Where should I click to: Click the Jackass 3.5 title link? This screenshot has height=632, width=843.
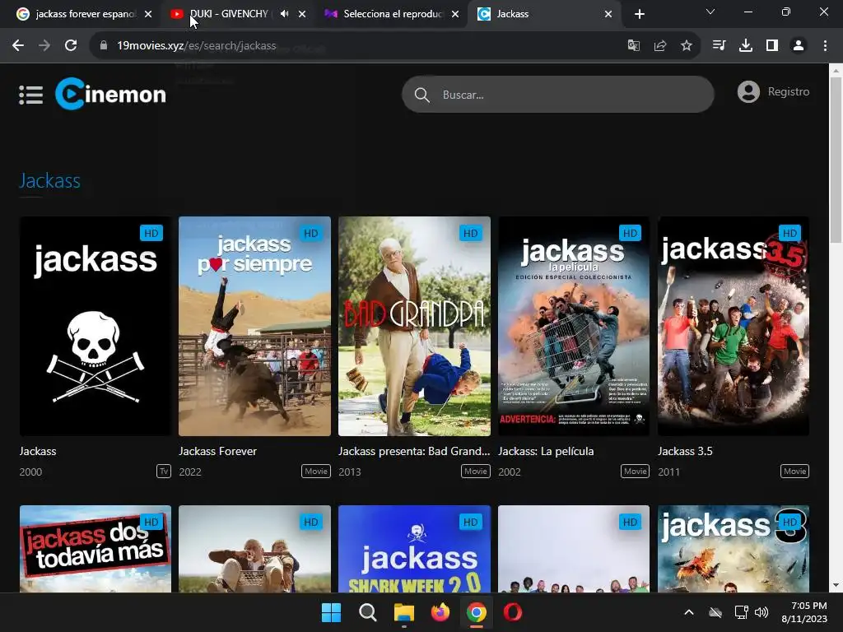(685, 452)
